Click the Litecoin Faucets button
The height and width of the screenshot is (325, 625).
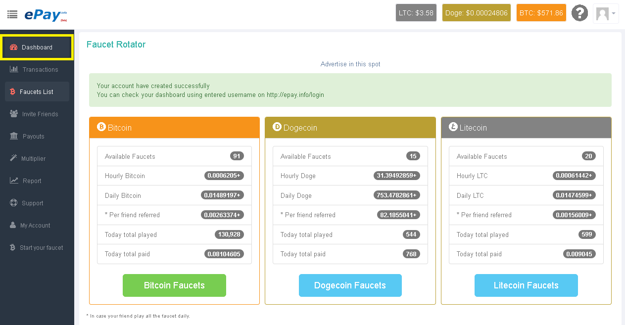526,285
